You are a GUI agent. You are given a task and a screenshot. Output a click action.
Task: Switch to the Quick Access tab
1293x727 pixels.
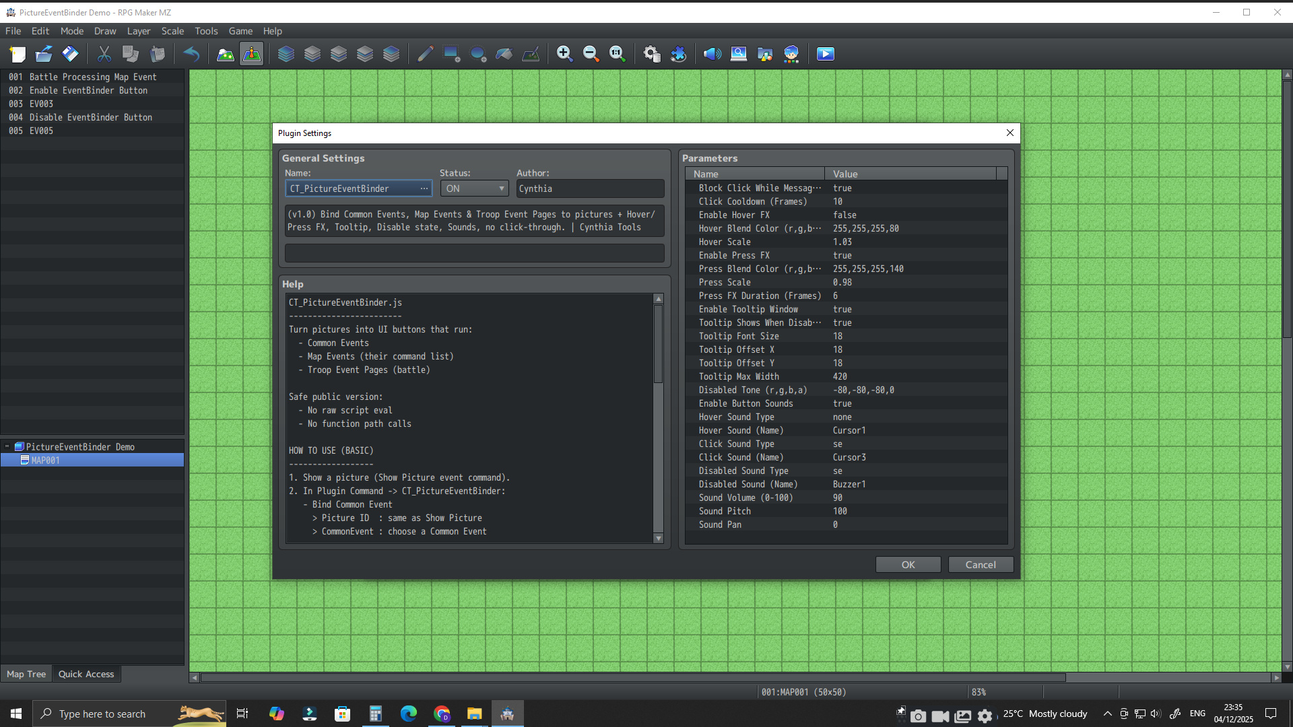point(86,674)
